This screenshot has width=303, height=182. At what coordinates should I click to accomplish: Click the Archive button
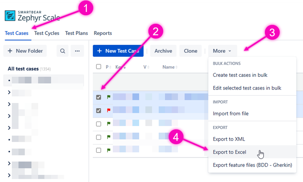(163, 51)
